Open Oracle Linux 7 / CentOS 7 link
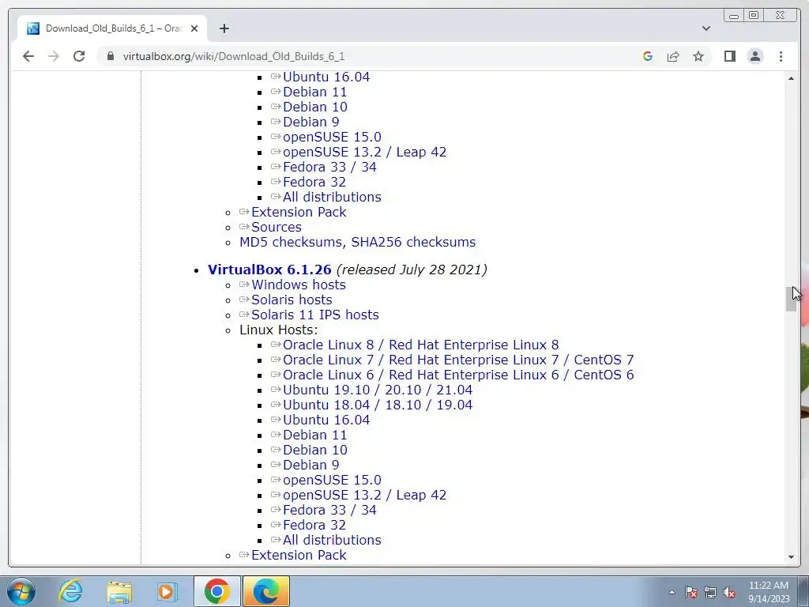Image resolution: width=809 pixels, height=607 pixels. coord(458,360)
